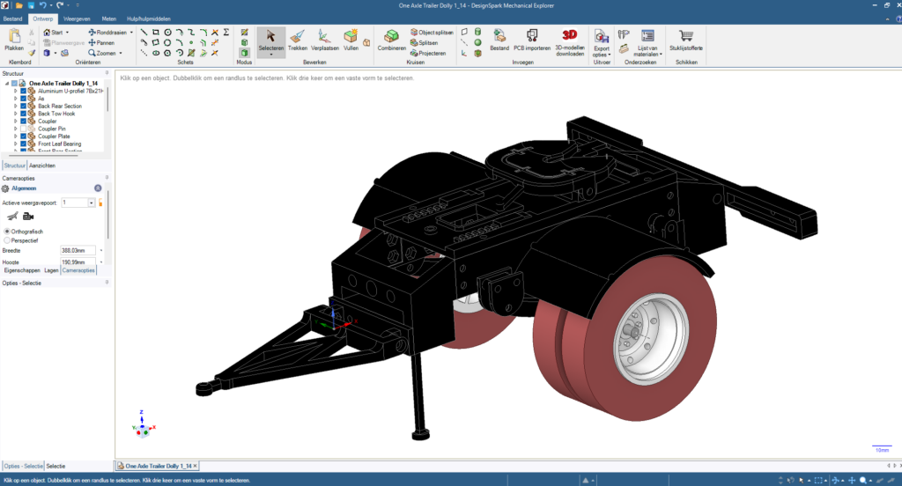Open Start view dropdown arrow
This screenshot has height=486, width=902.
point(67,33)
